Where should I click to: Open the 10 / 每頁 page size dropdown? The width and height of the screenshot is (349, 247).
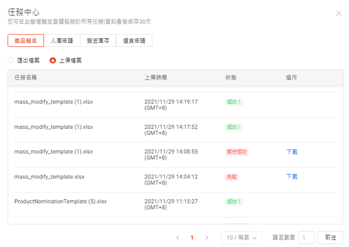[242, 237]
